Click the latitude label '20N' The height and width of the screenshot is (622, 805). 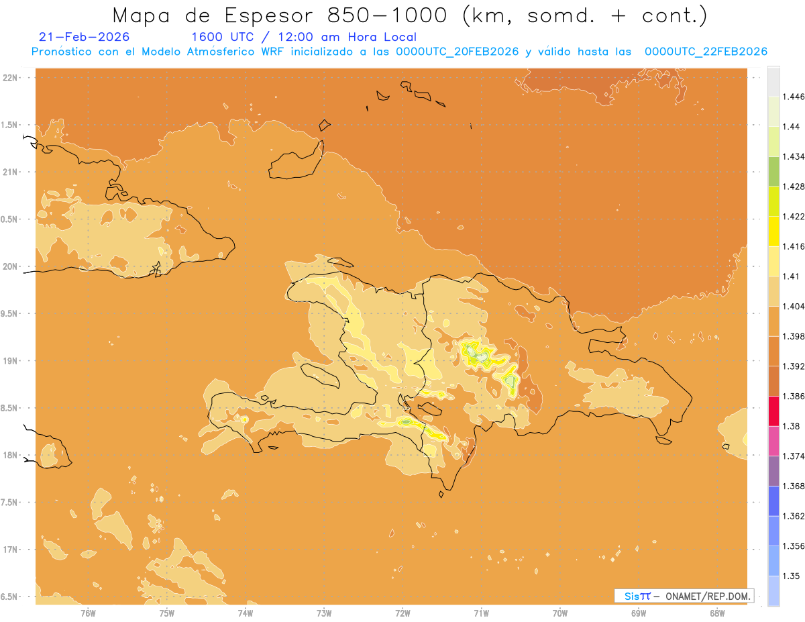click(11, 266)
